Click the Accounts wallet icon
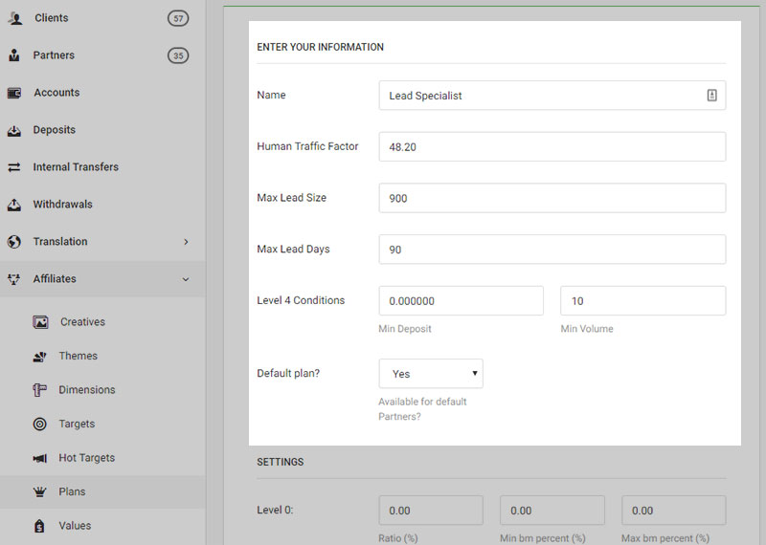Viewport: 766px width, 545px height. 14,93
